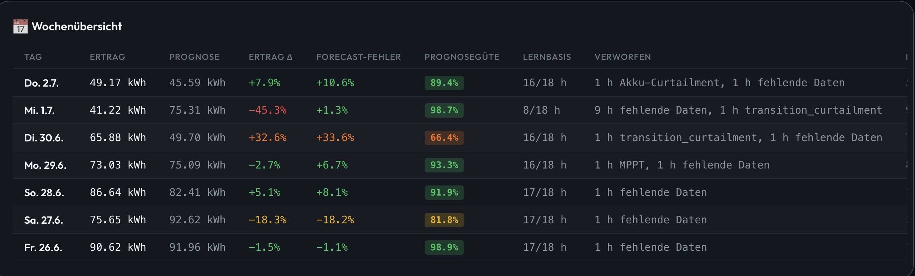Select the ERTRAG column header
The image size is (915, 276).
107,57
